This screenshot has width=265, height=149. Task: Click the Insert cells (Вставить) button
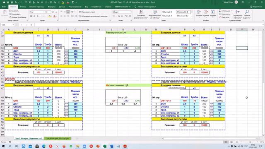pyautogui.click(x=199, y=14)
